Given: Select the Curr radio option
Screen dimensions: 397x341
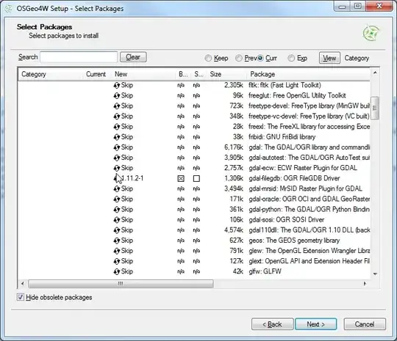Looking at the screenshot, I should coord(260,58).
